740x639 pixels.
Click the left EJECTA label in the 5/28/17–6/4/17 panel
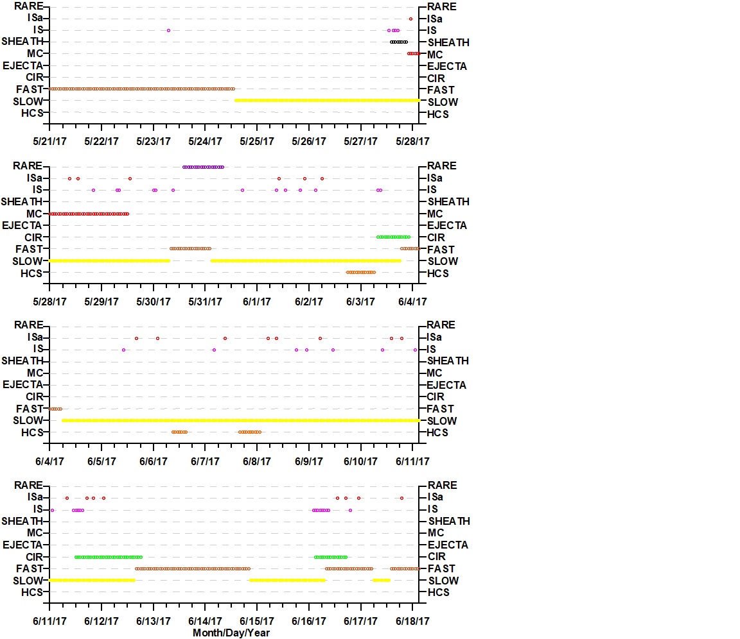22,225
